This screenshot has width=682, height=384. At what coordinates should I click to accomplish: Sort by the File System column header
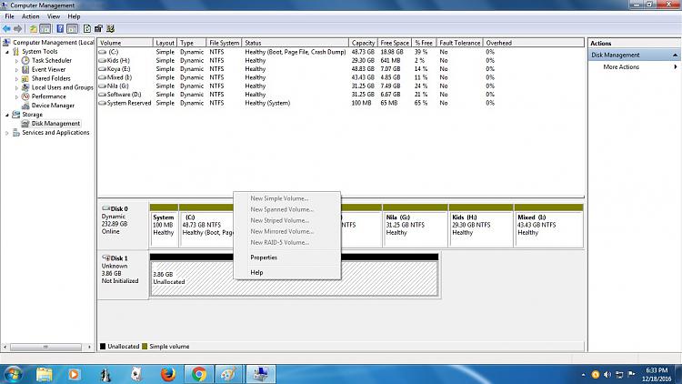click(224, 43)
